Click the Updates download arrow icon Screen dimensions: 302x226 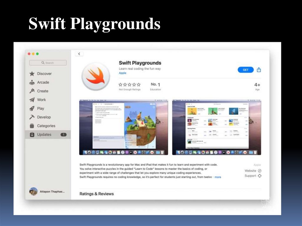pyautogui.click(x=32, y=135)
